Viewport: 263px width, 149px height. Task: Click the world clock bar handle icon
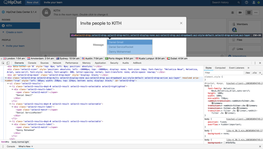pyautogui.click(x=1, y=59)
